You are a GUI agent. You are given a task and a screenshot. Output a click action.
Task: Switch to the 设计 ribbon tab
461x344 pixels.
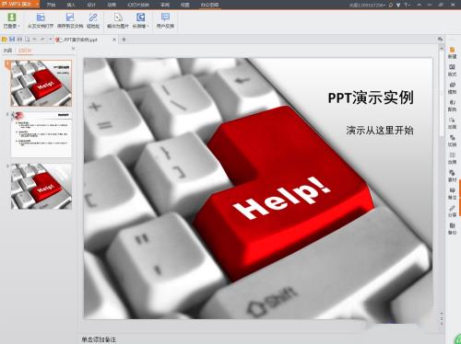pos(91,5)
